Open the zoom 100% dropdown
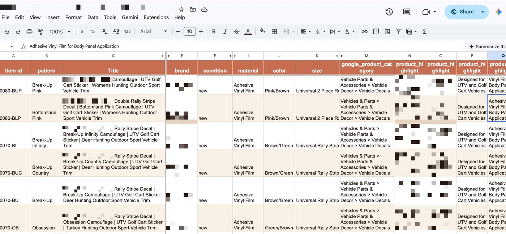 [60, 32]
